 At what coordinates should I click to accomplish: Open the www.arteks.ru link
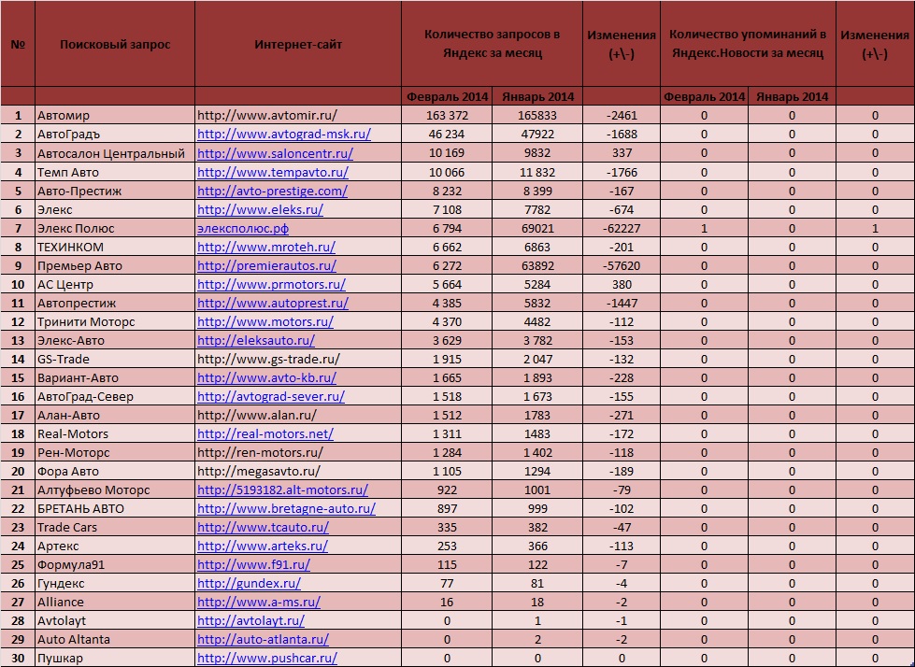click(263, 546)
